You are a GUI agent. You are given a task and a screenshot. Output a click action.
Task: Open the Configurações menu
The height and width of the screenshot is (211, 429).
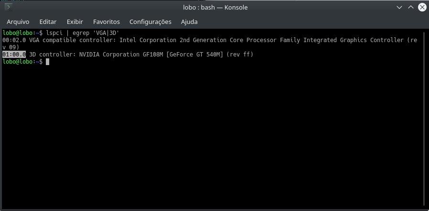tap(150, 22)
